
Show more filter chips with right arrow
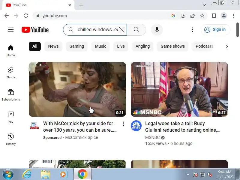227,46
